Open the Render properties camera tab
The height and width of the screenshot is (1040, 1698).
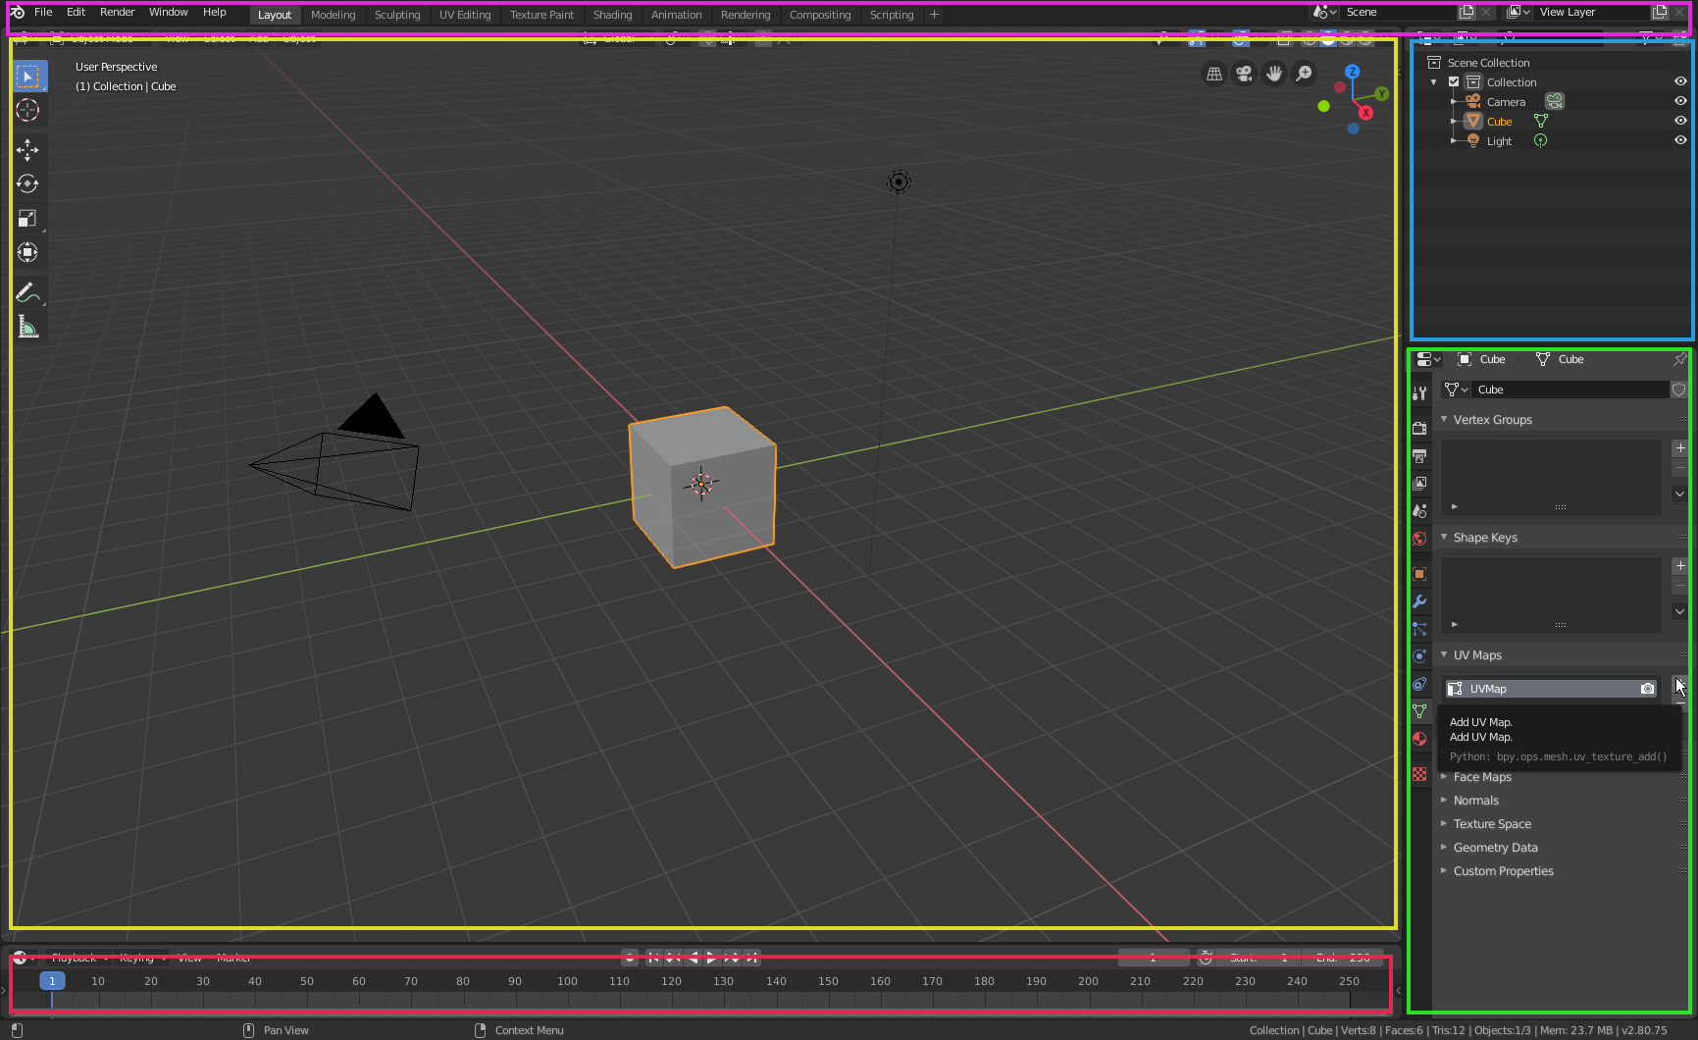(x=1419, y=428)
